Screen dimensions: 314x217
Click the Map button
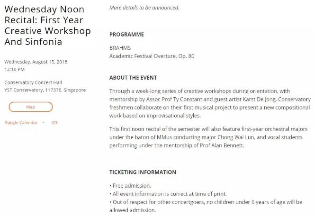[x=30, y=107]
